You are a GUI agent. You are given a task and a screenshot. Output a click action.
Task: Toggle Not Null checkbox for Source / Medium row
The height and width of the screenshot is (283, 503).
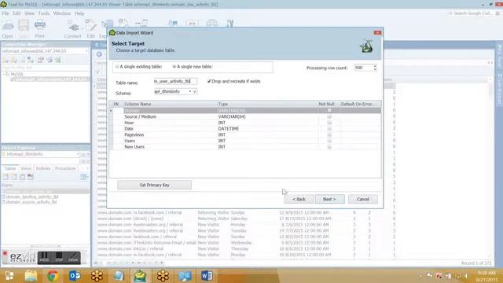point(329,117)
